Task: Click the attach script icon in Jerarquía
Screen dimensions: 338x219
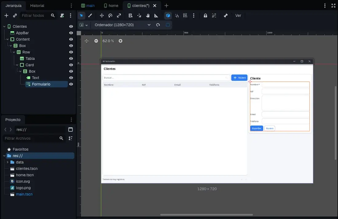Action: [x=62, y=16]
